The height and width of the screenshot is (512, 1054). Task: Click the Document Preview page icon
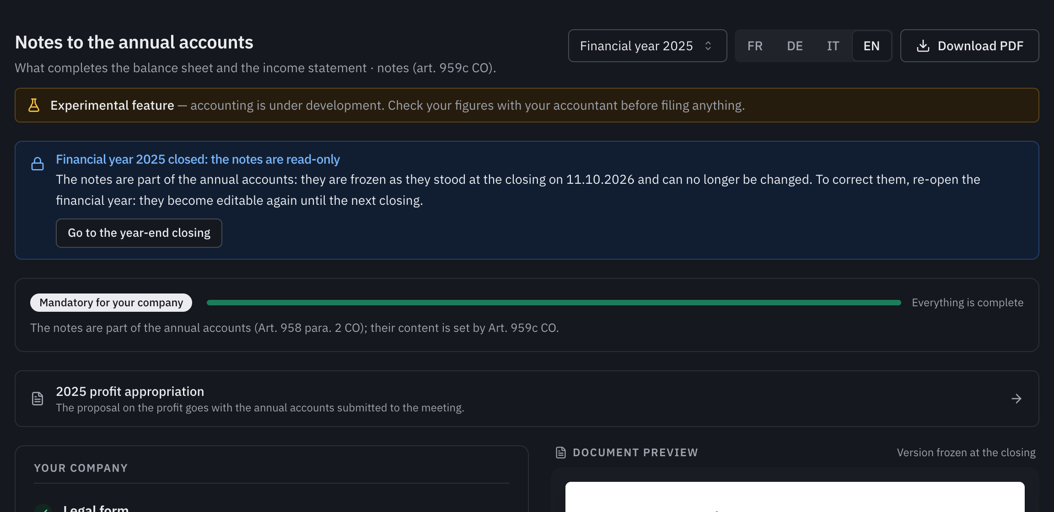point(560,453)
